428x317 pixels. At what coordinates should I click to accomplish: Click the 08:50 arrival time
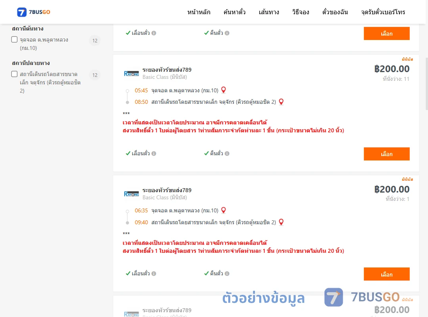[x=141, y=102]
